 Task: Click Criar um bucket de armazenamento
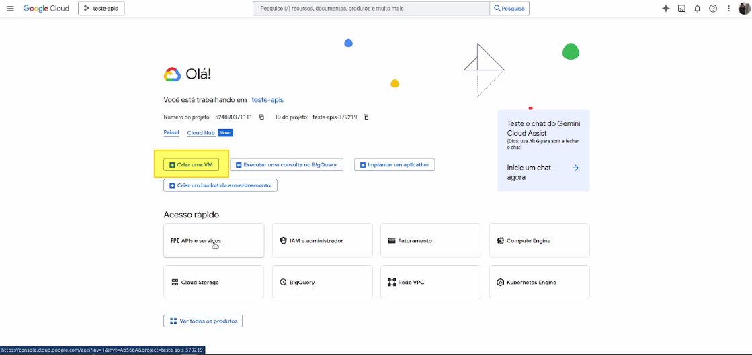[220, 185]
